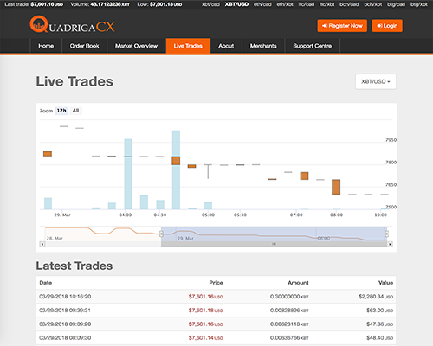Select the Live Trades tab
Viewport: 433px width, 346px height.
(x=188, y=46)
